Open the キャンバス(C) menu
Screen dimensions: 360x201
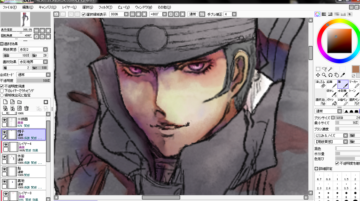pyautogui.click(x=48, y=7)
